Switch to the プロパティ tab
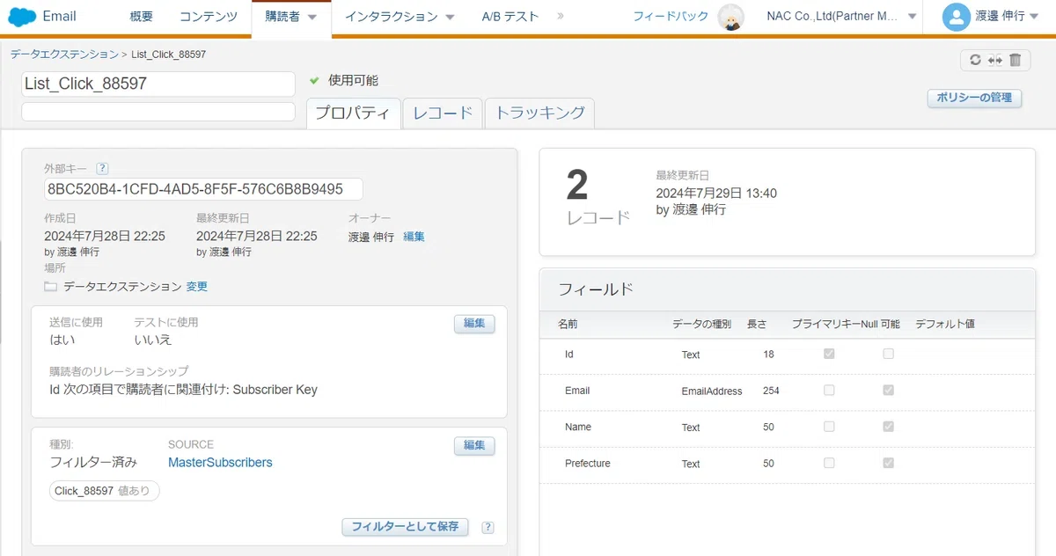1056x556 pixels. tap(353, 113)
